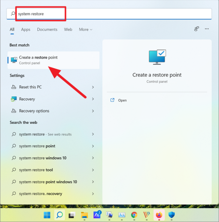Open the three-dot more options menu
Viewport: 219px width, 222px height.
[207, 29]
